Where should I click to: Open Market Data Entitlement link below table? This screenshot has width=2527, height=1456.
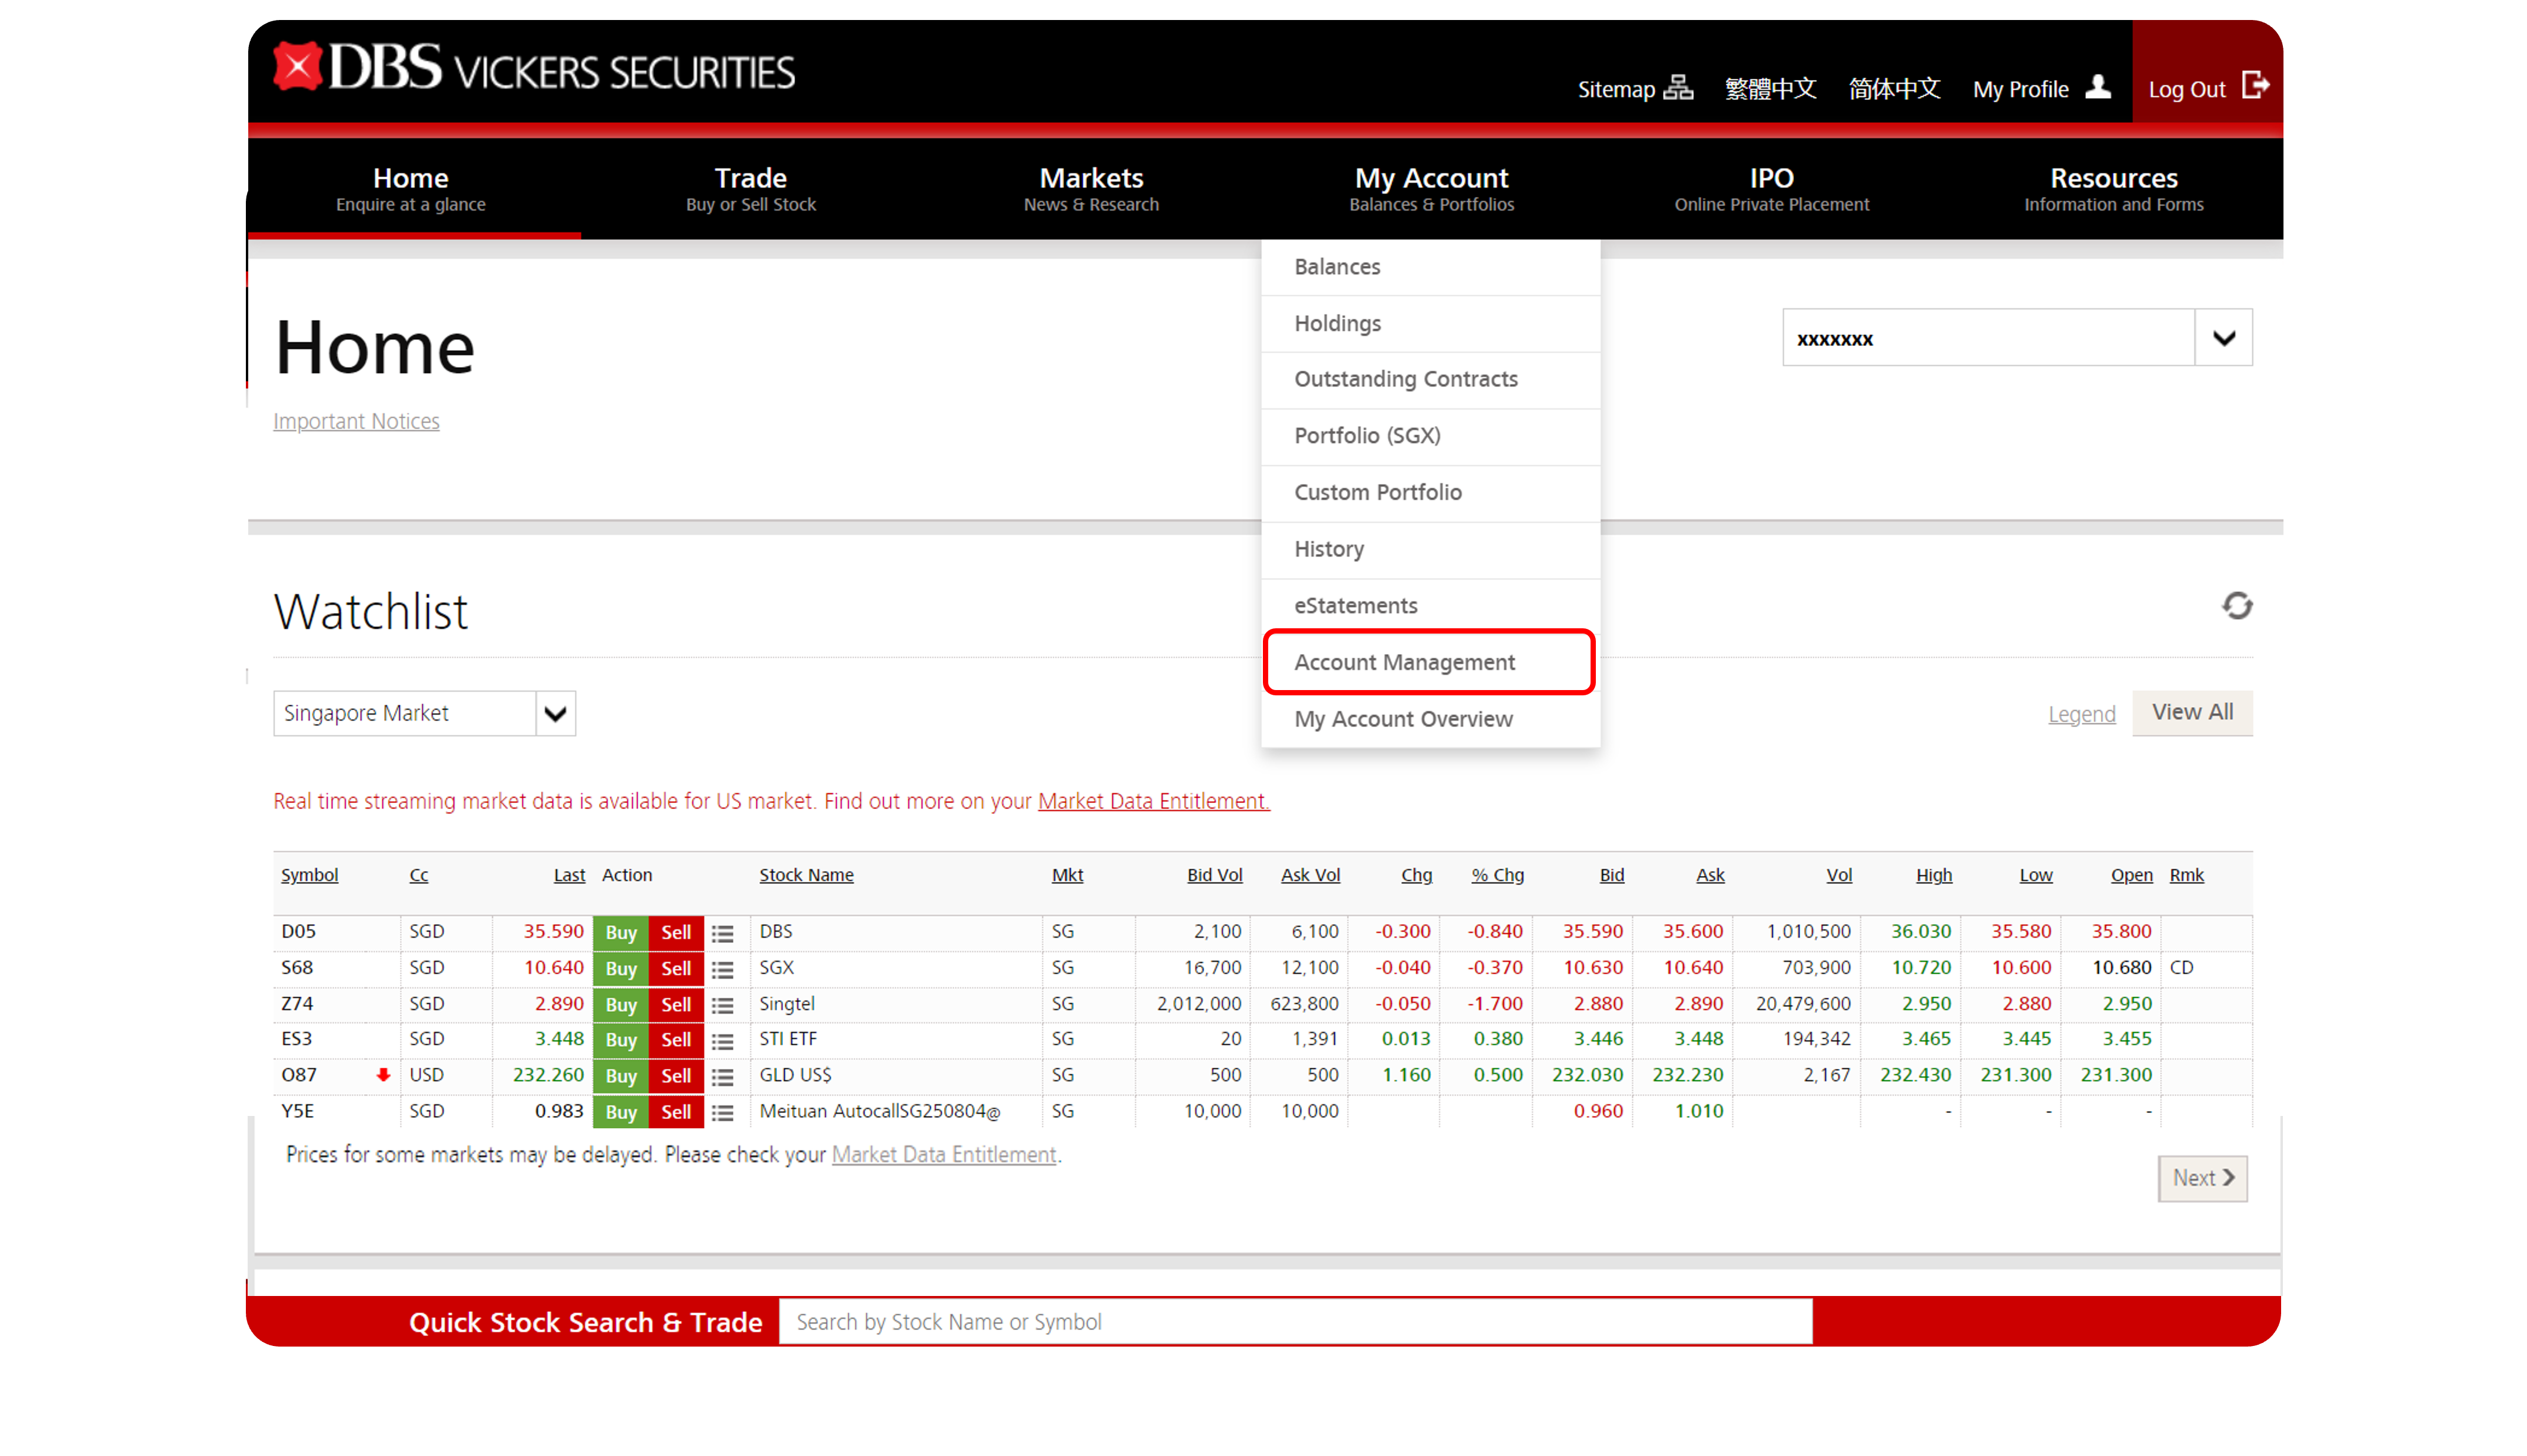(944, 1155)
